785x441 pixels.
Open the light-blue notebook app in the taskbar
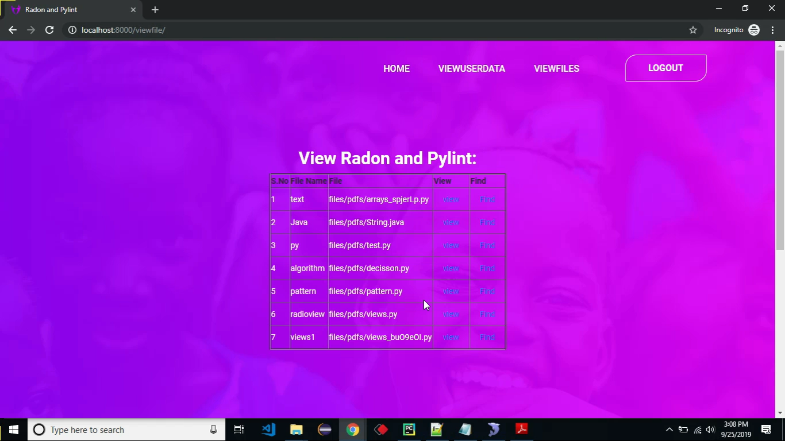(465, 430)
